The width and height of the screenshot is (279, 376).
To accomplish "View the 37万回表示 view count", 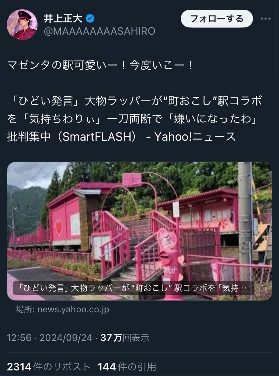I will (x=125, y=338).
